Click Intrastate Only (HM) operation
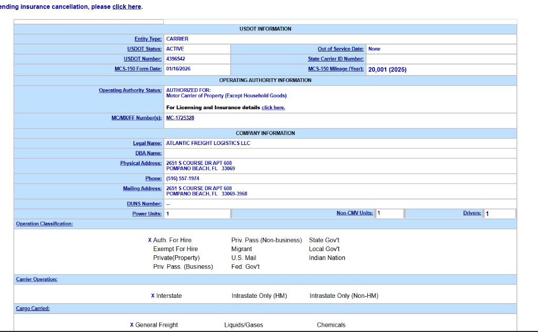 [259, 296]
